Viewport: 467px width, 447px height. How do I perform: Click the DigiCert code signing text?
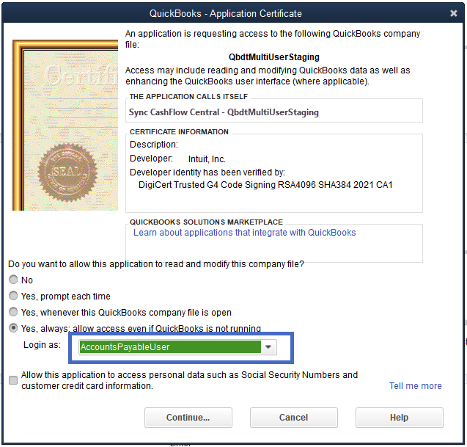265,185
